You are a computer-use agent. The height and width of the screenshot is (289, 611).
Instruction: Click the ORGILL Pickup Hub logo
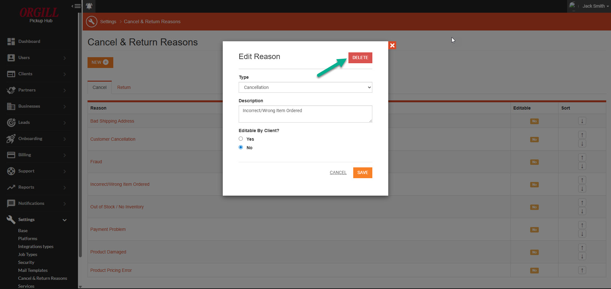[39, 15]
